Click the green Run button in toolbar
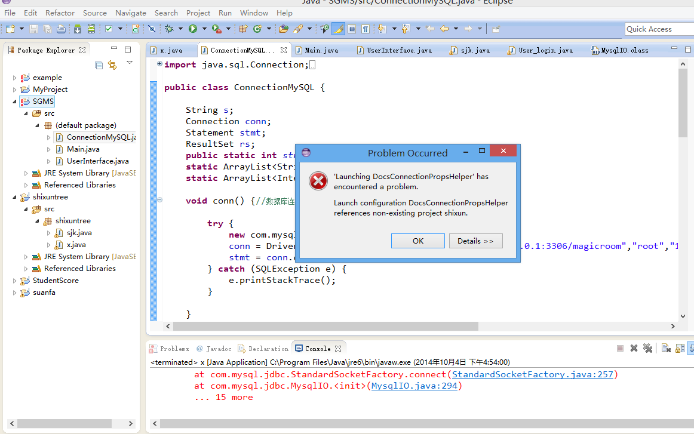The height and width of the screenshot is (434, 694). [193, 29]
